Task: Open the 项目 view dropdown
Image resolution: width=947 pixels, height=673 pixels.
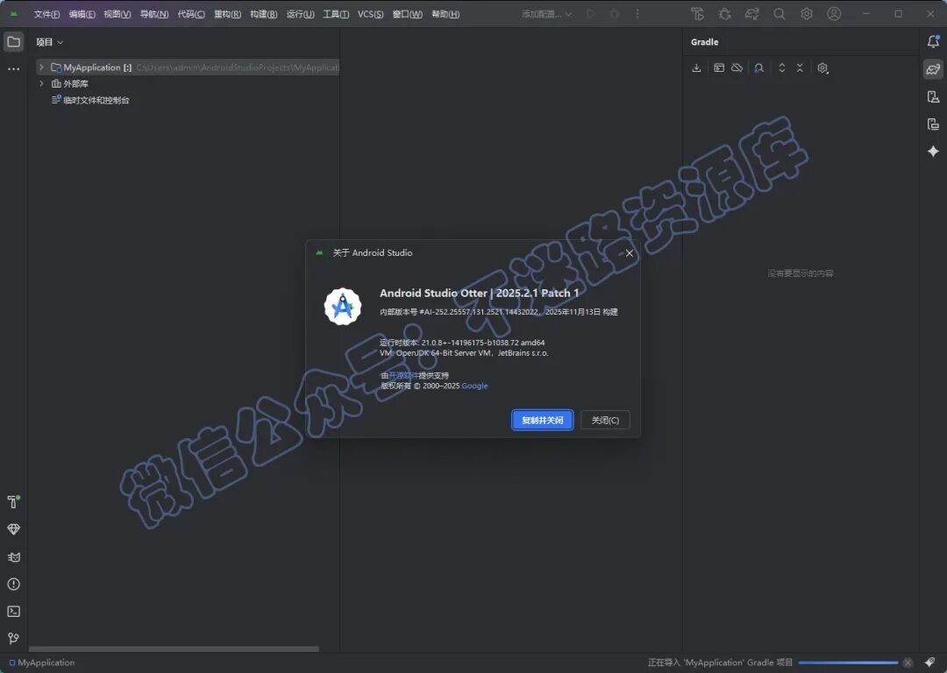Action: 49,42
